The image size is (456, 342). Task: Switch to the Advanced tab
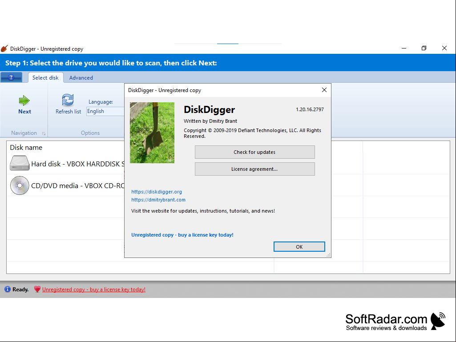pyautogui.click(x=81, y=78)
